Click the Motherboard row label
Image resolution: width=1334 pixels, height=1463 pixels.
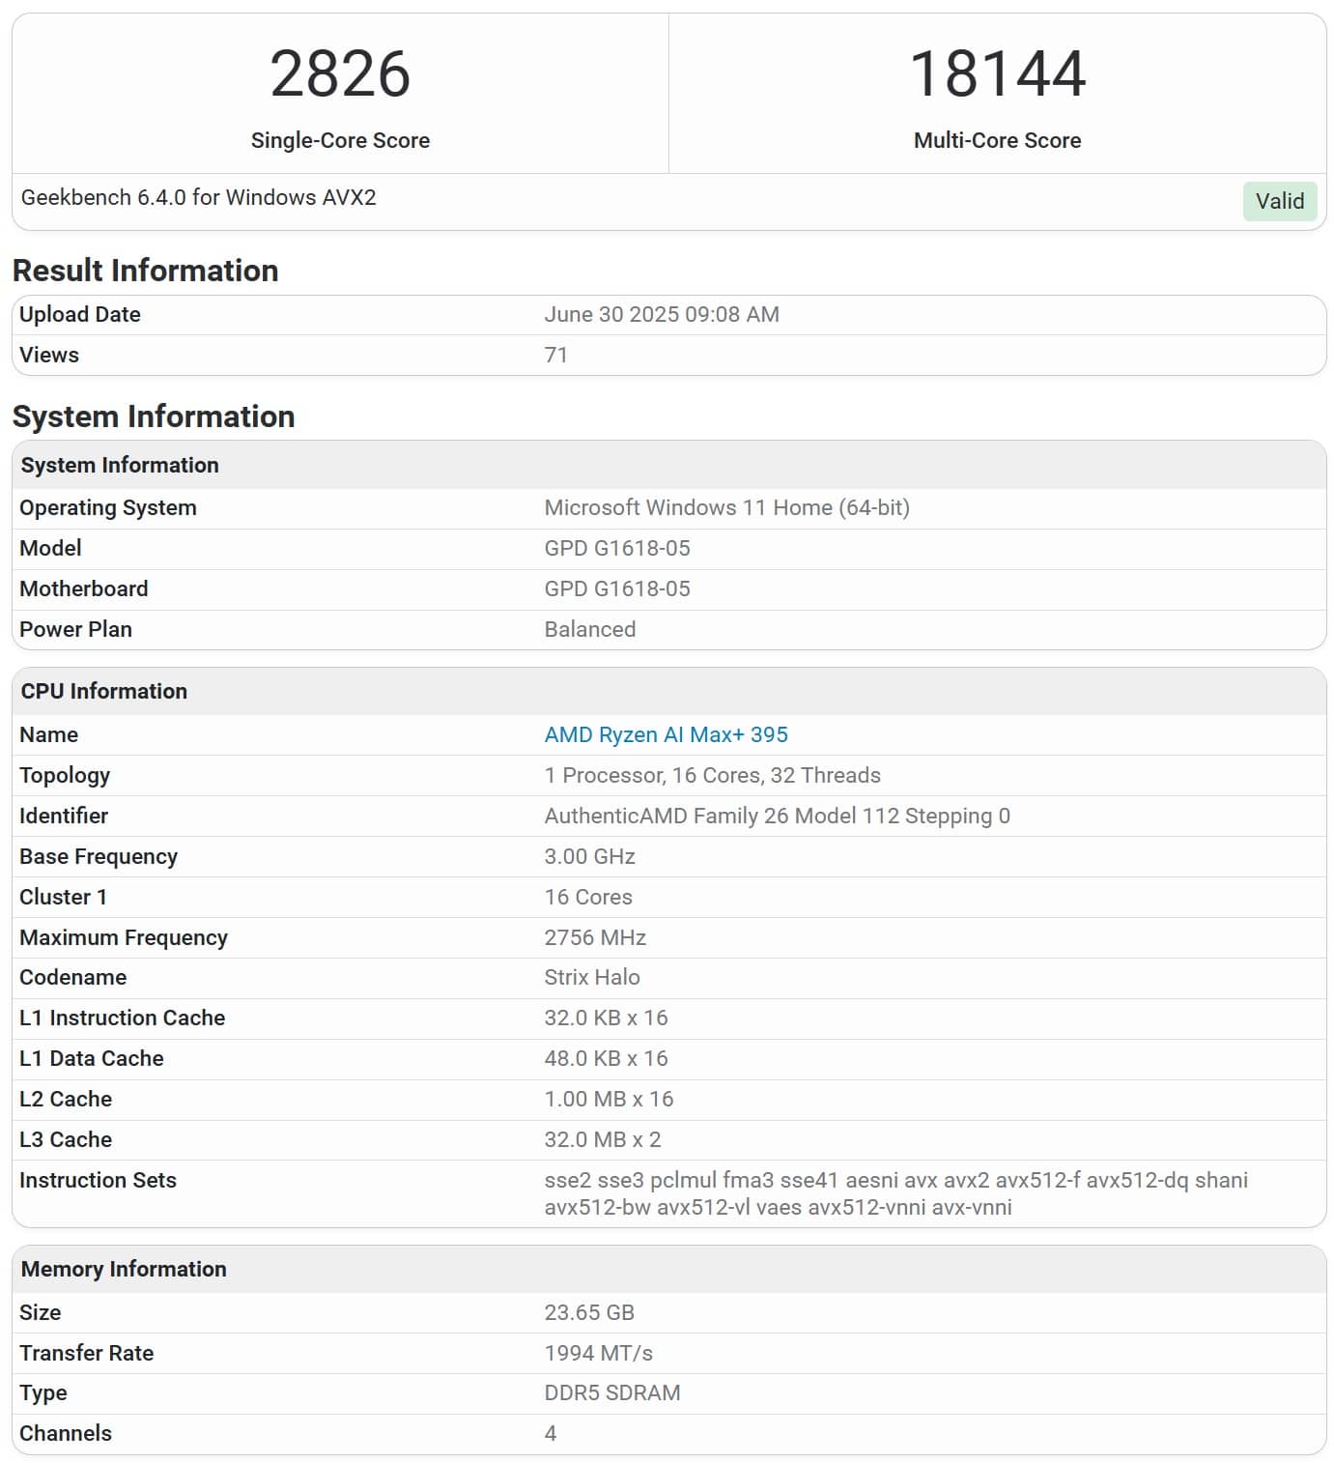pos(84,588)
